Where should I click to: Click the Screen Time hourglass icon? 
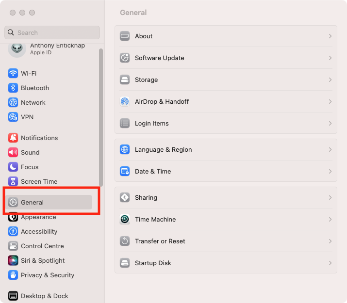tap(13, 182)
